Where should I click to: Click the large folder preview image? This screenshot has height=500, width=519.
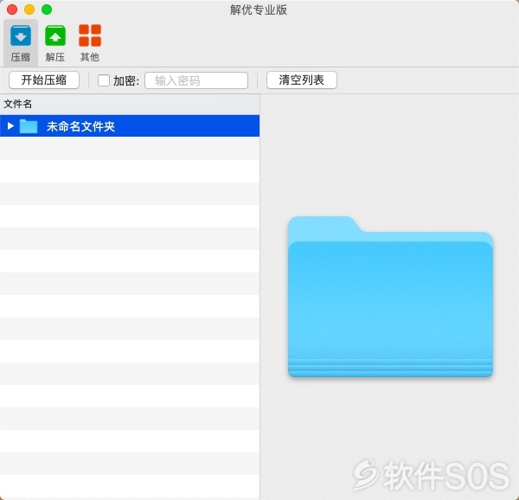(391, 297)
